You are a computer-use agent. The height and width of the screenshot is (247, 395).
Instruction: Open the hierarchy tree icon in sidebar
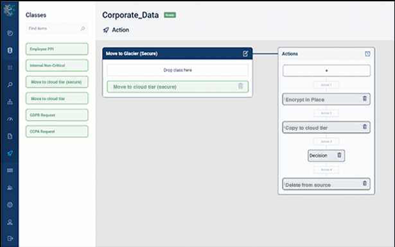(10, 101)
